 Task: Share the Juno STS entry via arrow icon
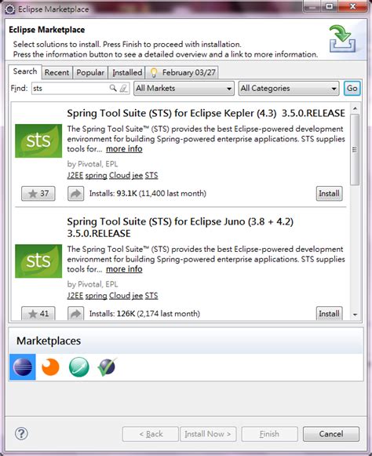tap(75, 313)
